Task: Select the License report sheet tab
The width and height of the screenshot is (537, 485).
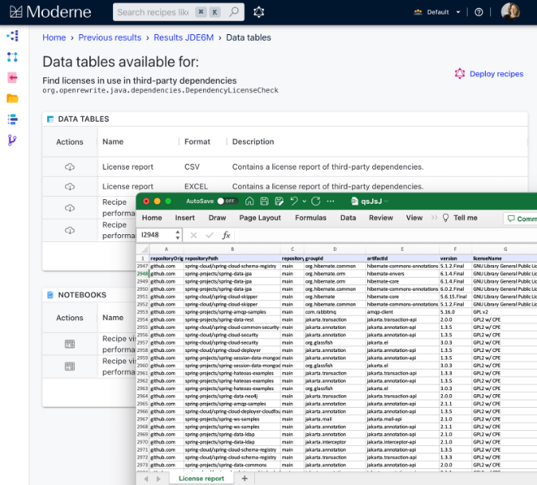Action: pos(202,479)
